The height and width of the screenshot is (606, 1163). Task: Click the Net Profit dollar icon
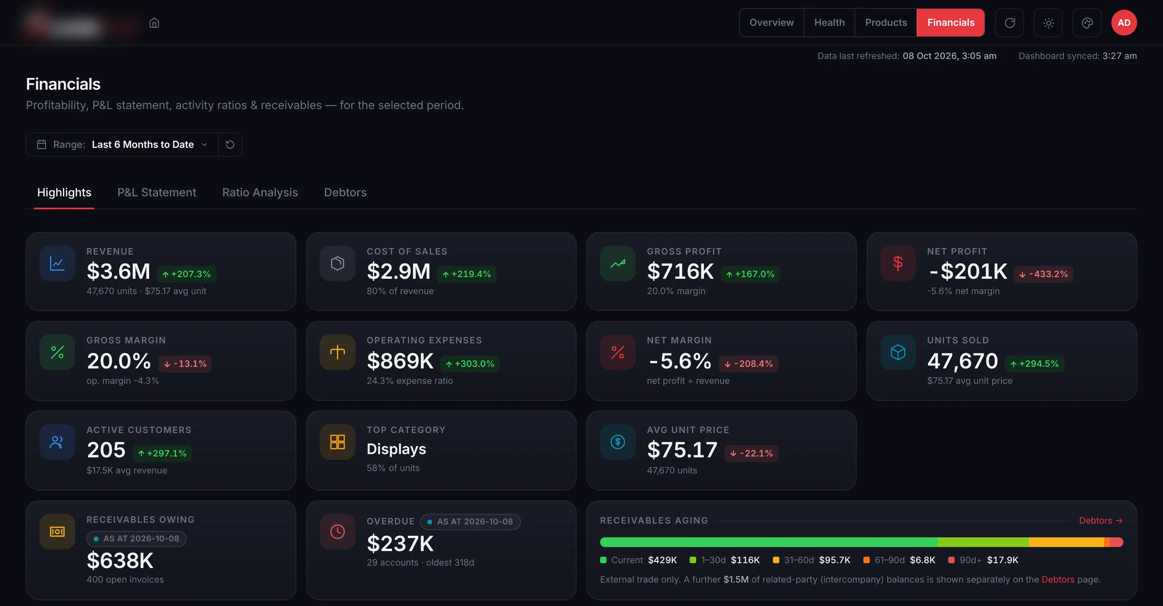pos(898,263)
